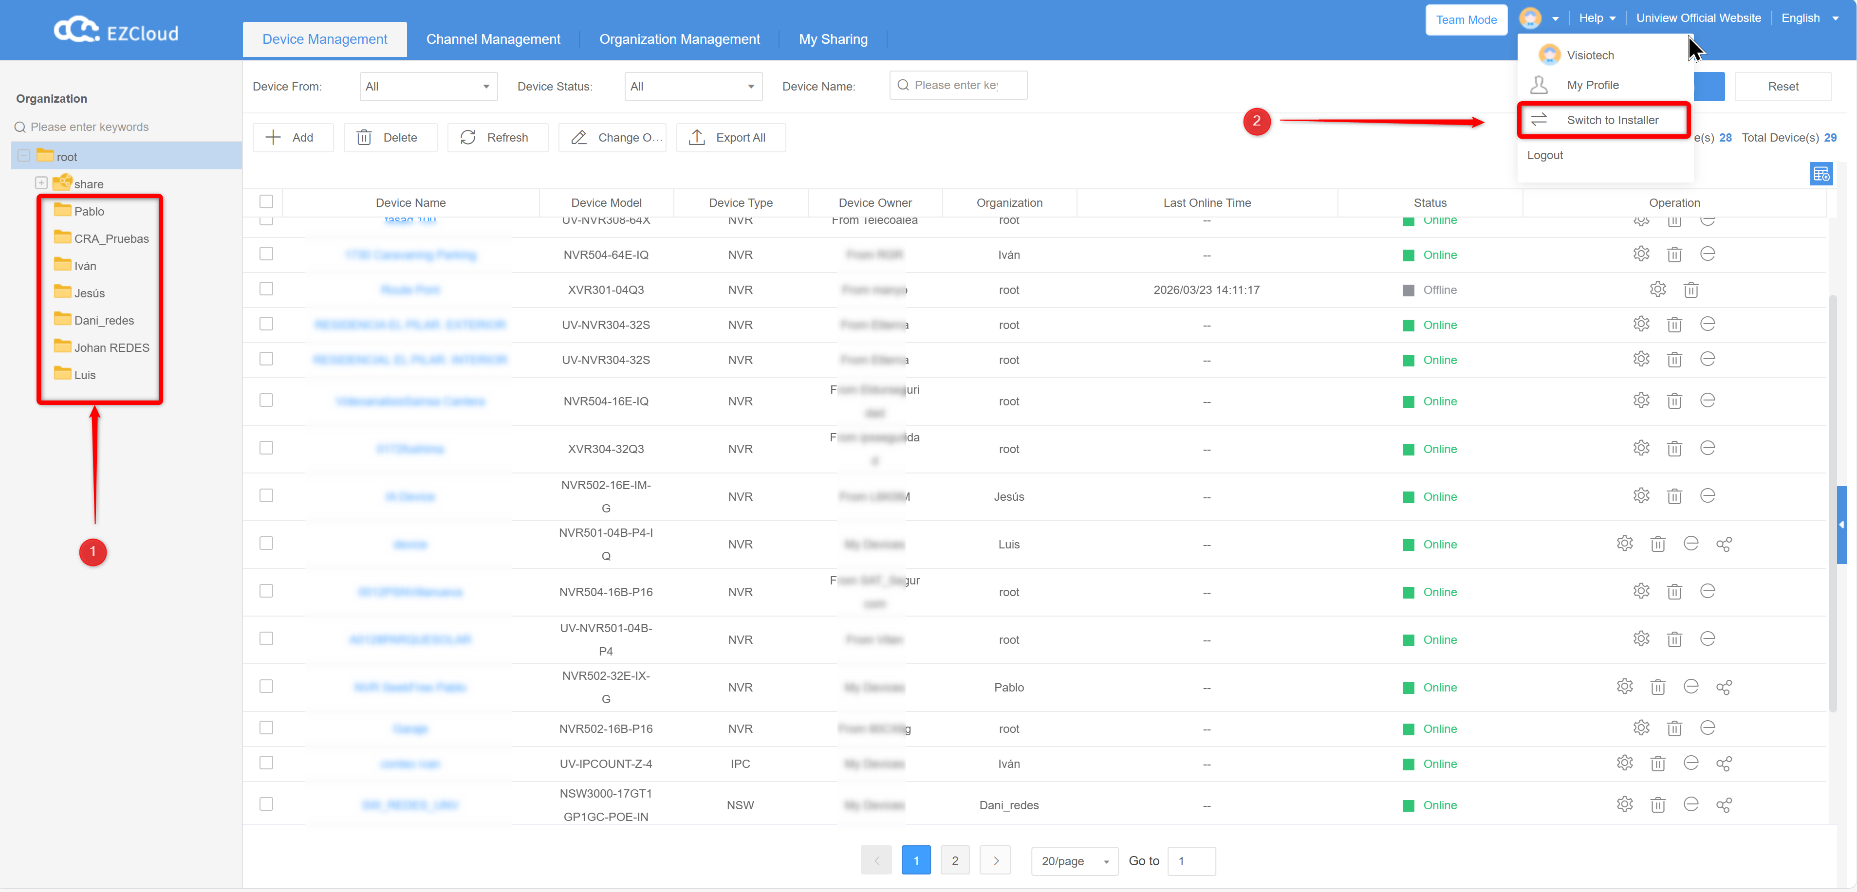Toggle the select-all checkbox in table header
The height and width of the screenshot is (892, 1857).
point(266,202)
